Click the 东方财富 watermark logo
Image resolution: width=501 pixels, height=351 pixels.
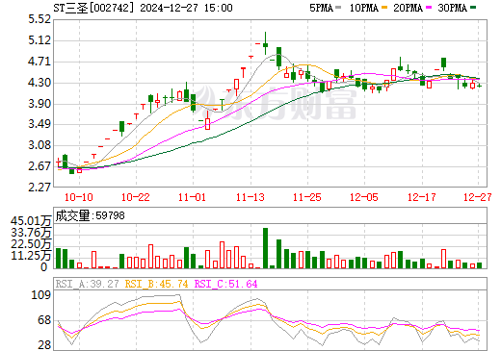(x=277, y=103)
